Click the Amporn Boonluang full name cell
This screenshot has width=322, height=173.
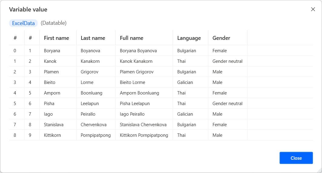[139, 93]
